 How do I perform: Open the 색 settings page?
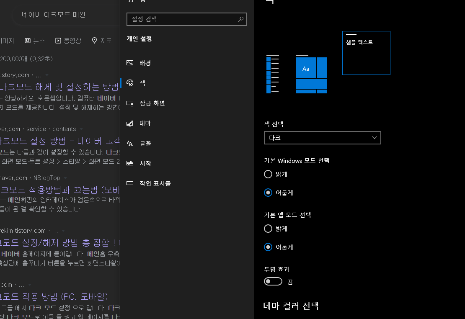point(187,83)
